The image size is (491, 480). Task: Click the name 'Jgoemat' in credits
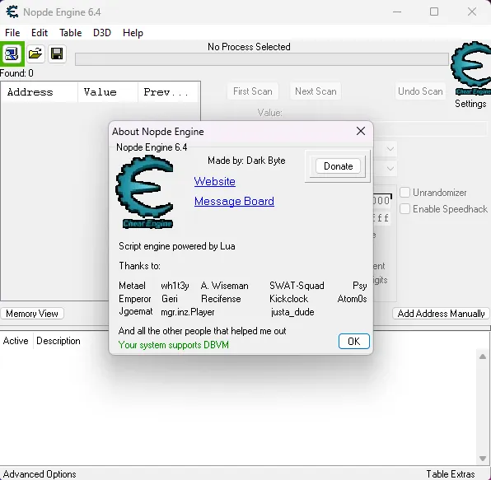point(136,312)
